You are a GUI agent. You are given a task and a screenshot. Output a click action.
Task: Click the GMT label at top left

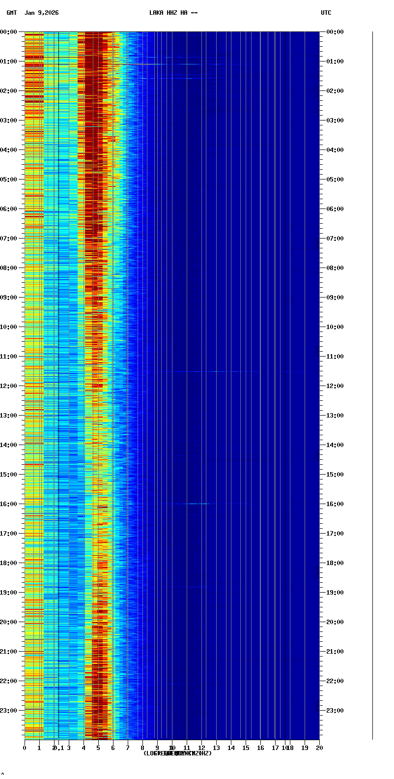(x=11, y=13)
